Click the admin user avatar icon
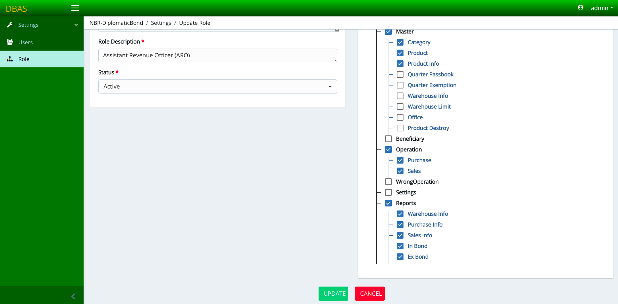Viewport: 618px width, 304px height. coord(580,8)
